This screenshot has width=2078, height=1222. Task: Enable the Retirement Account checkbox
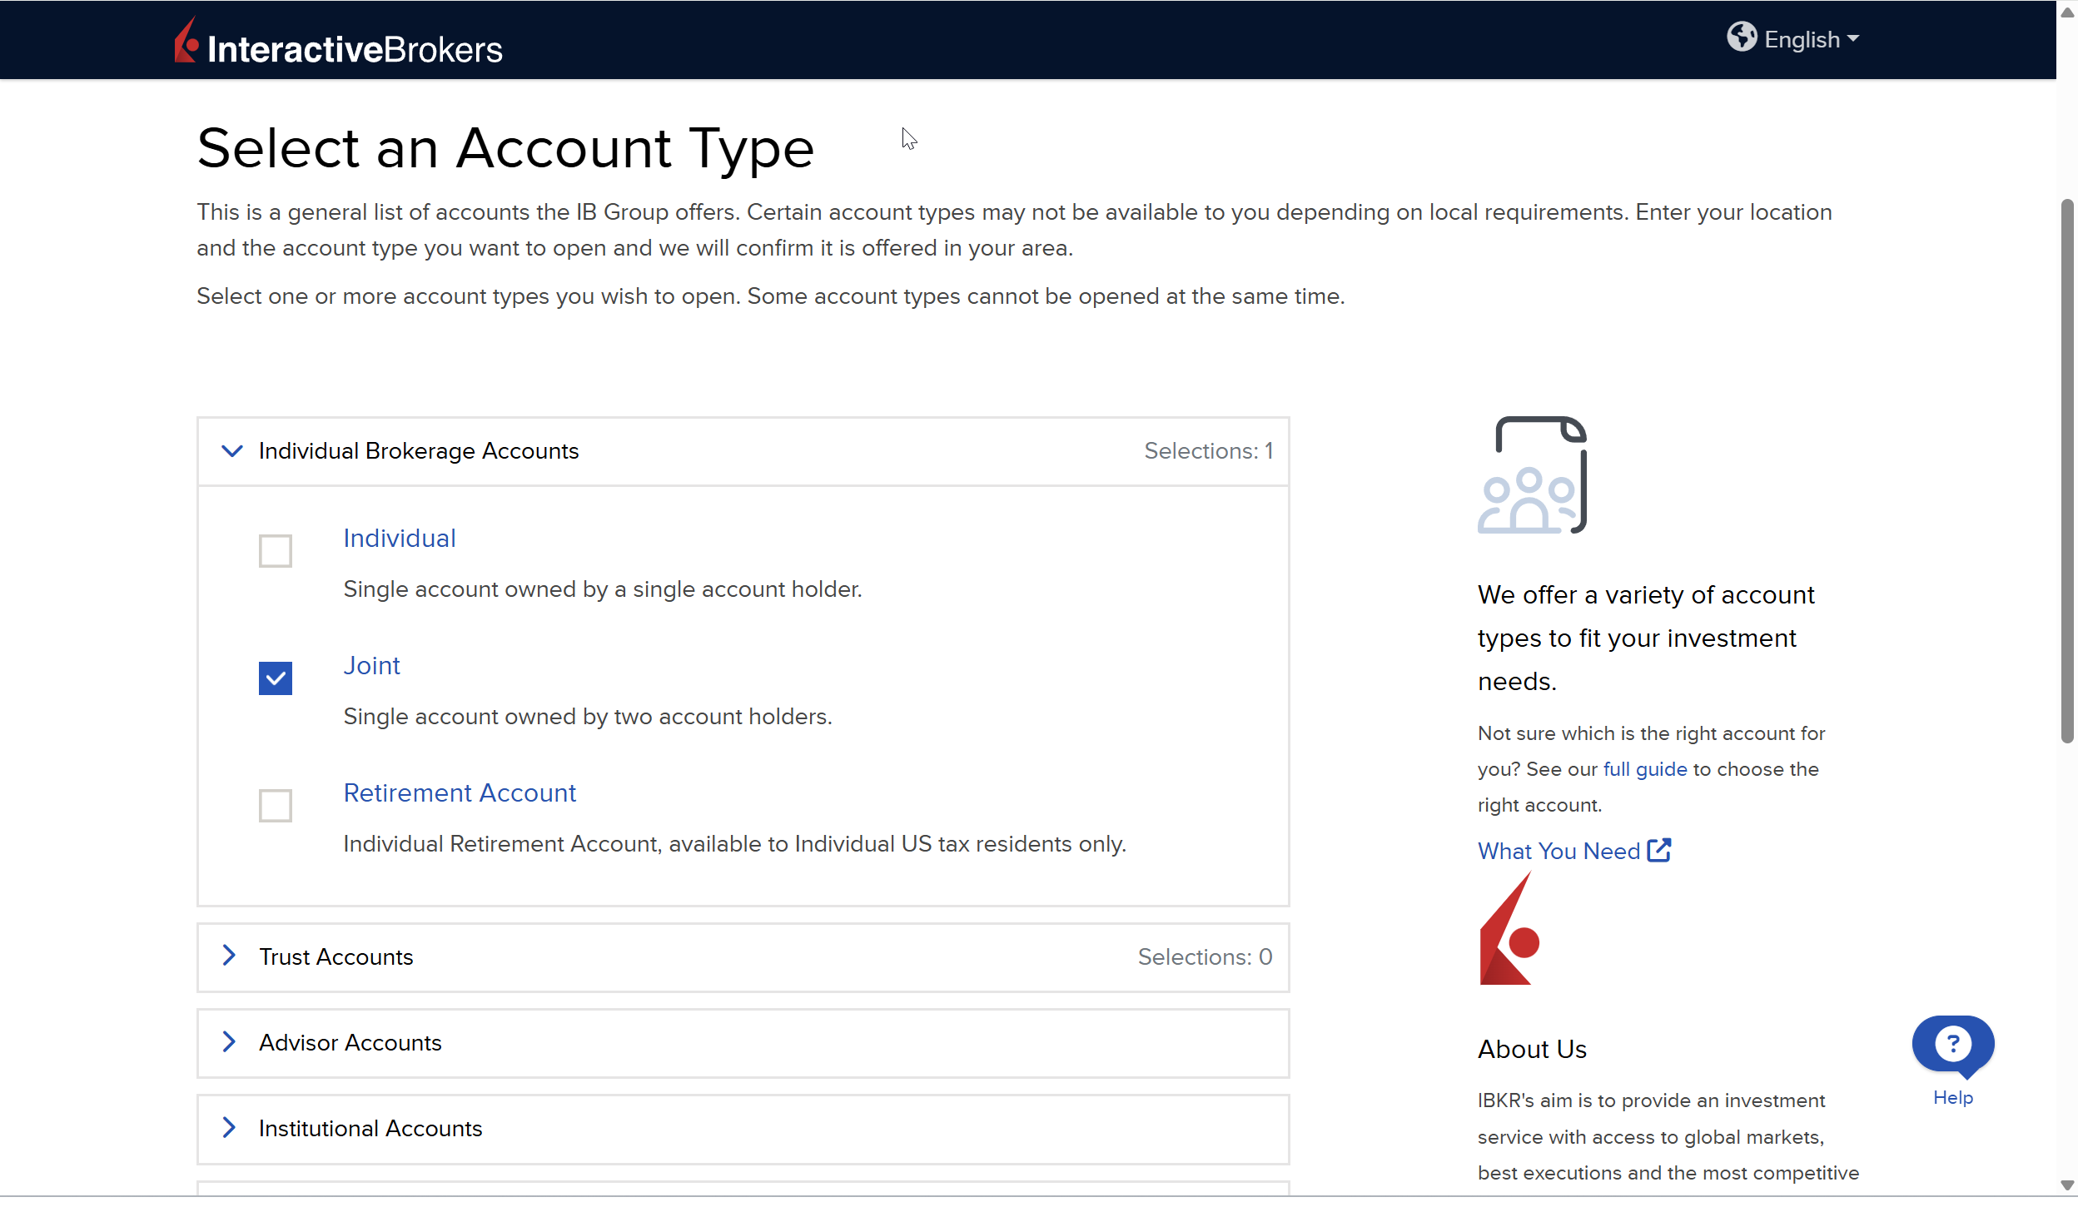point(275,806)
